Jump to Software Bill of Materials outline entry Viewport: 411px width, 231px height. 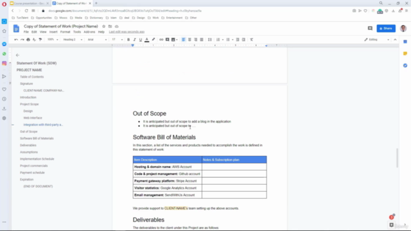37,139
